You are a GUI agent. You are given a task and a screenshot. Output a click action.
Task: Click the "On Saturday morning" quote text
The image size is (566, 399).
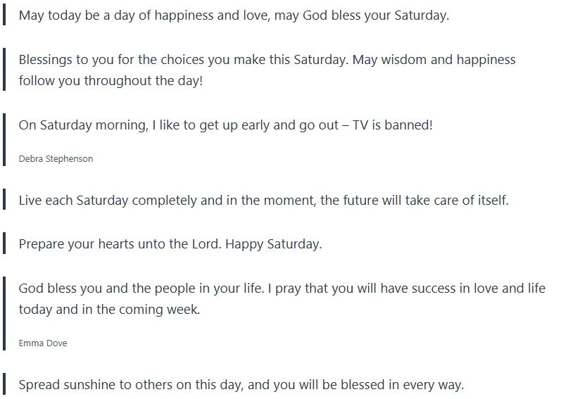coord(225,125)
